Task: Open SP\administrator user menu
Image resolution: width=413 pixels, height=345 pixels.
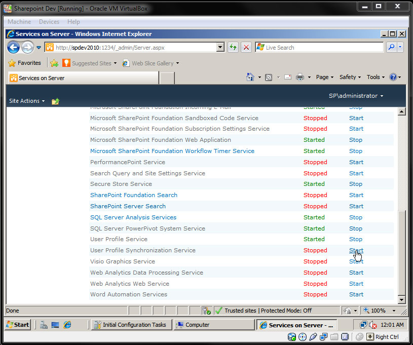Action: [356, 96]
